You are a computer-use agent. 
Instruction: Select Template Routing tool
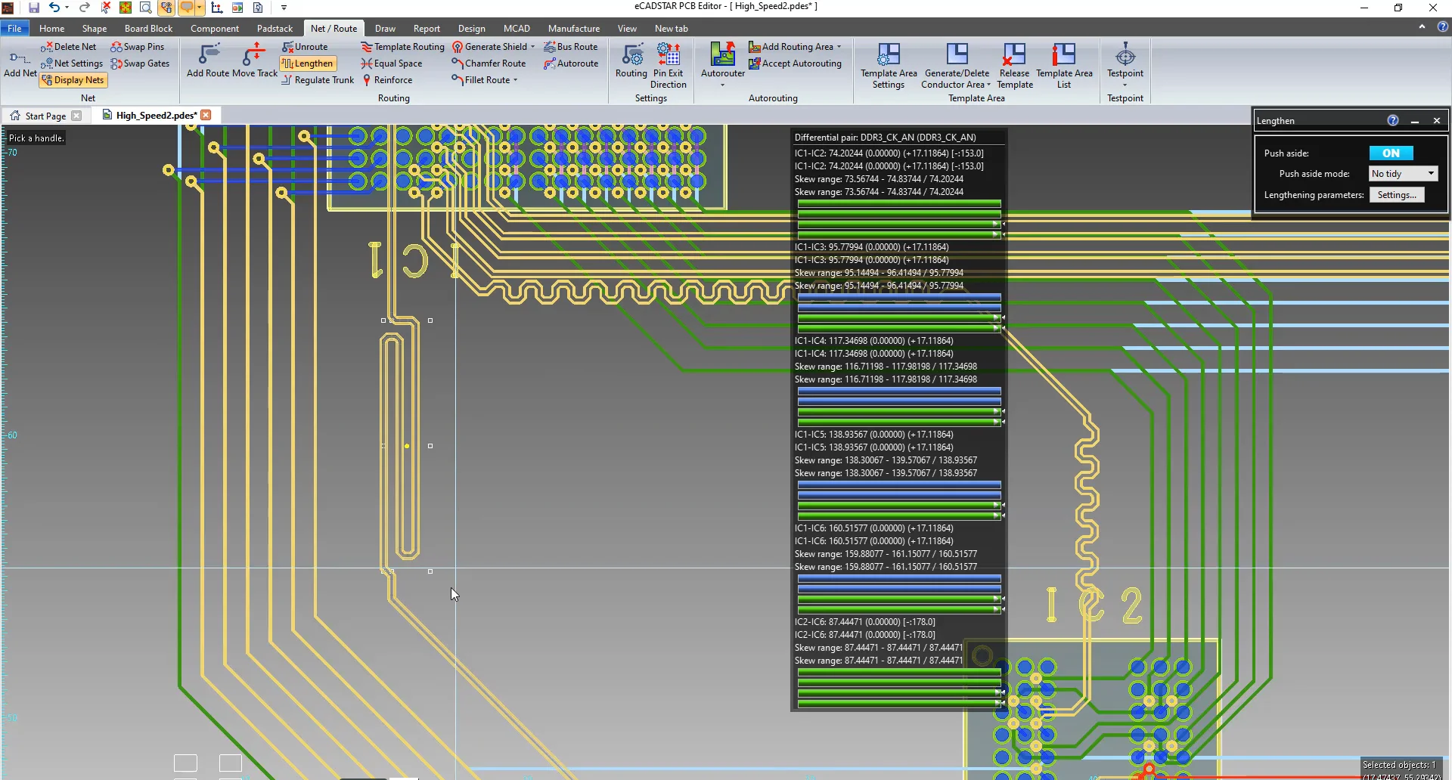pyautogui.click(x=402, y=47)
